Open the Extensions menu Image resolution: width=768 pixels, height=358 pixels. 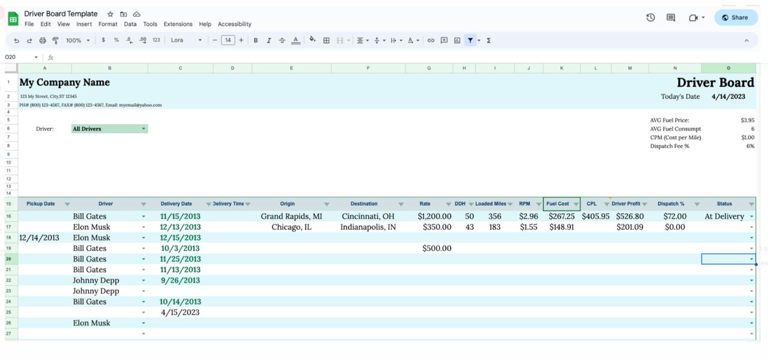tap(178, 24)
